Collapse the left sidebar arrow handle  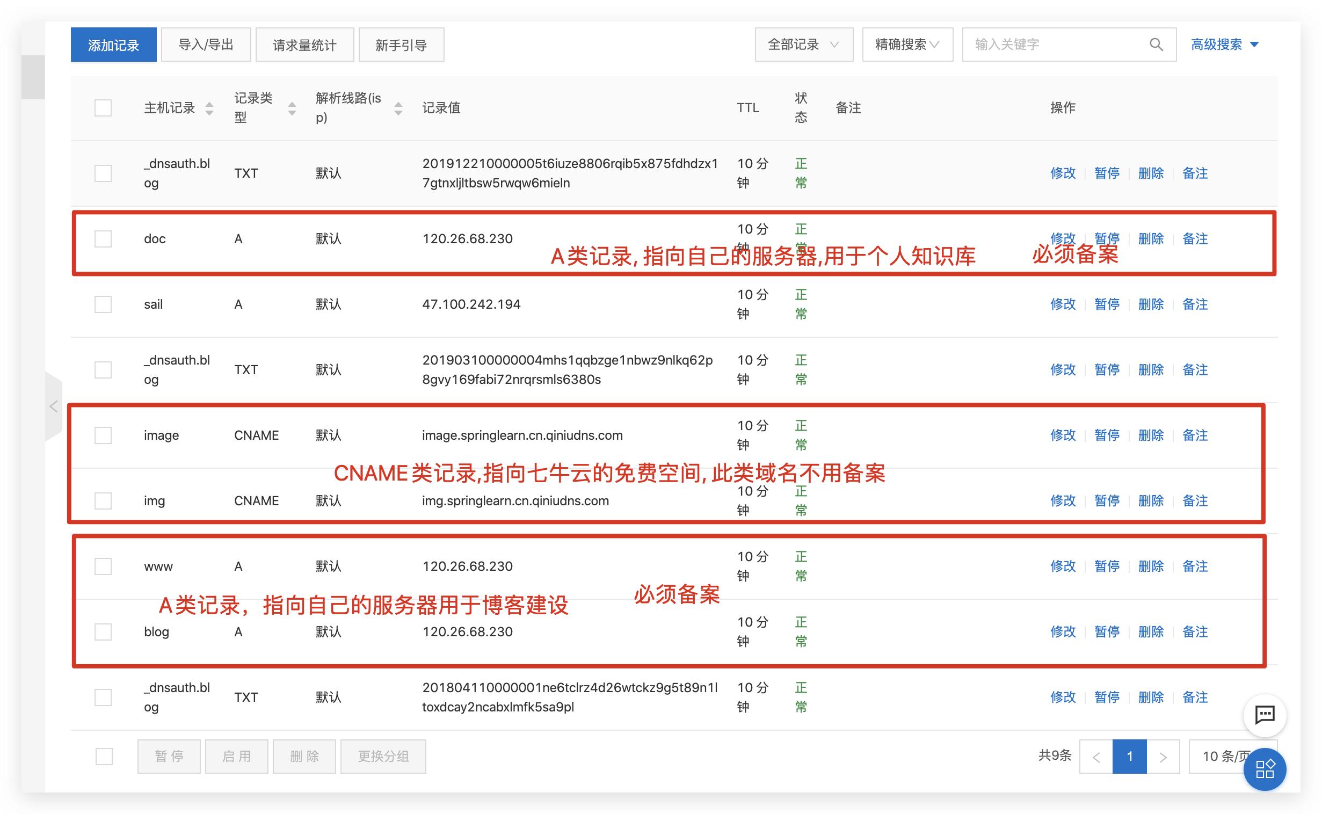[53, 406]
